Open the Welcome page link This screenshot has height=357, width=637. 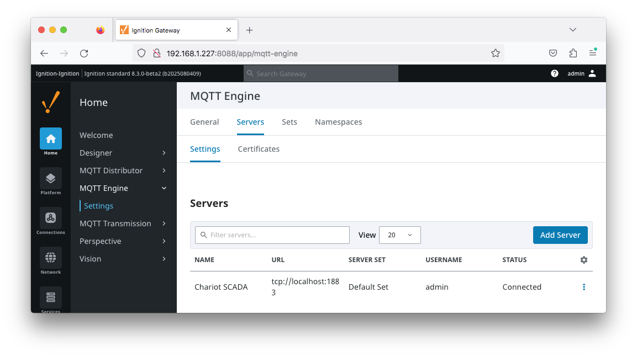point(96,135)
